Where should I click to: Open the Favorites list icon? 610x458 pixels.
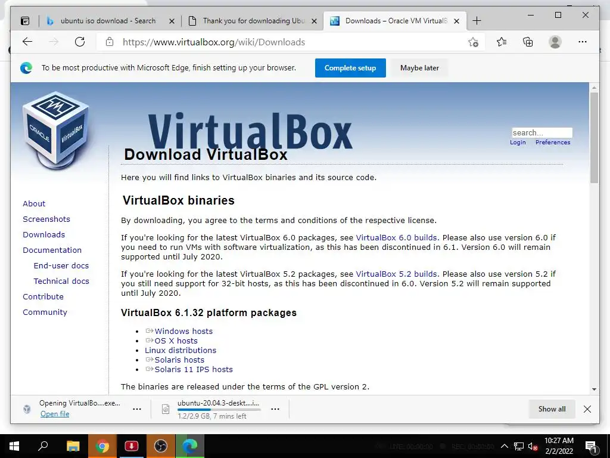[x=502, y=42]
